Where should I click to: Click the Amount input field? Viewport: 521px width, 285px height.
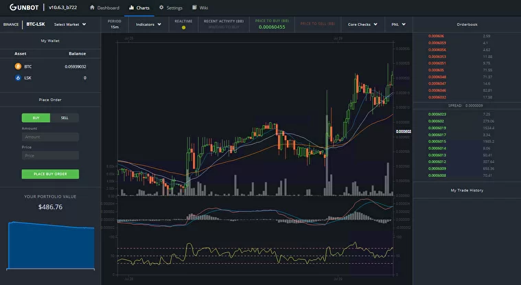[50, 137]
